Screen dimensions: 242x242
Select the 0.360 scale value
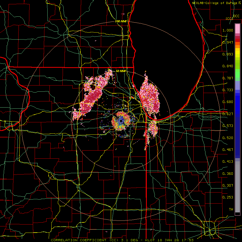pyautogui.click(x=228, y=174)
